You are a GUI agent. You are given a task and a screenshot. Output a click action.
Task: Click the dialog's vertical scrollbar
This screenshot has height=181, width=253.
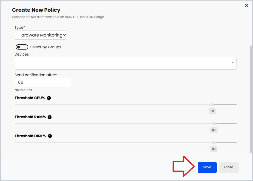pyautogui.click(x=251, y=99)
